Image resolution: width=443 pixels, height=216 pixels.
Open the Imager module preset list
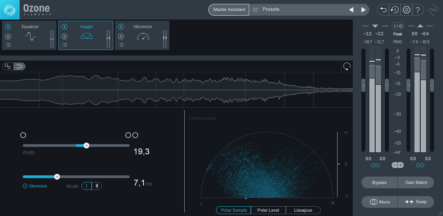pos(65,45)
